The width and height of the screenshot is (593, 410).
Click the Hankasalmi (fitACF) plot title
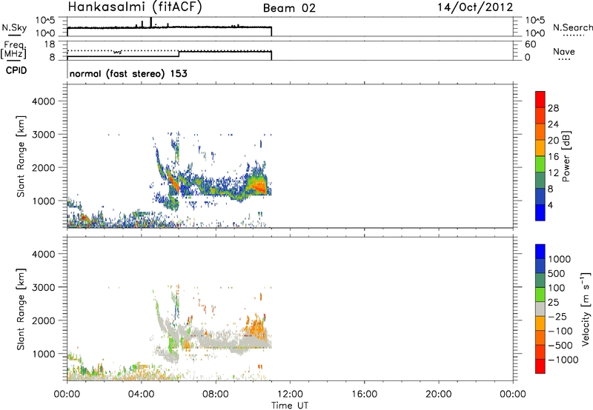(135, 7)
